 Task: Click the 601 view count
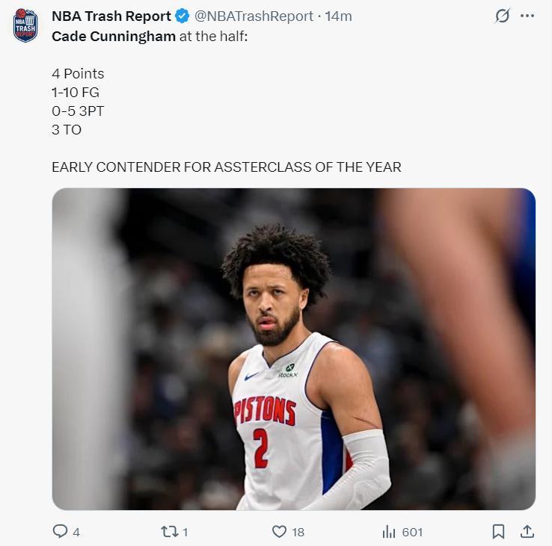tap(412, 532)
